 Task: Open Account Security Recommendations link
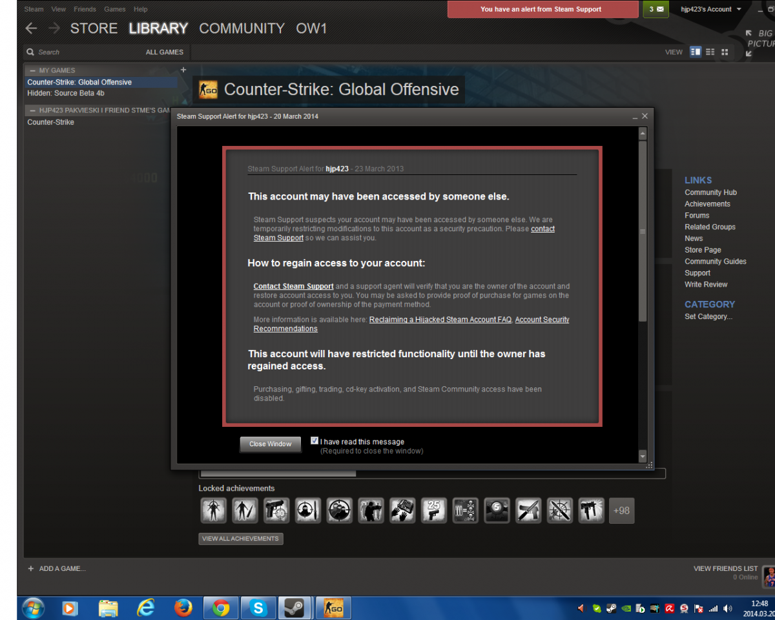coord(411,324)
